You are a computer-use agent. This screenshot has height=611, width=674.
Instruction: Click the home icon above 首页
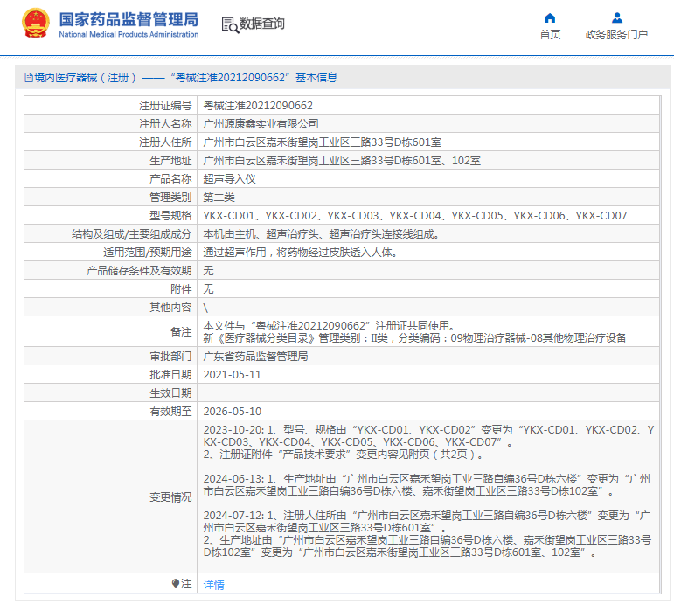550,18
